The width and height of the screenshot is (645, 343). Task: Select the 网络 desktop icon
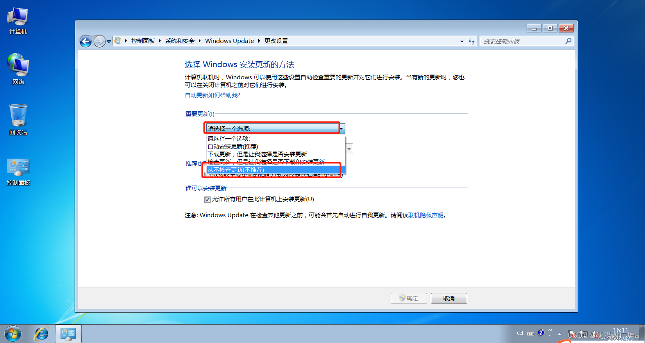click(18, 69)
